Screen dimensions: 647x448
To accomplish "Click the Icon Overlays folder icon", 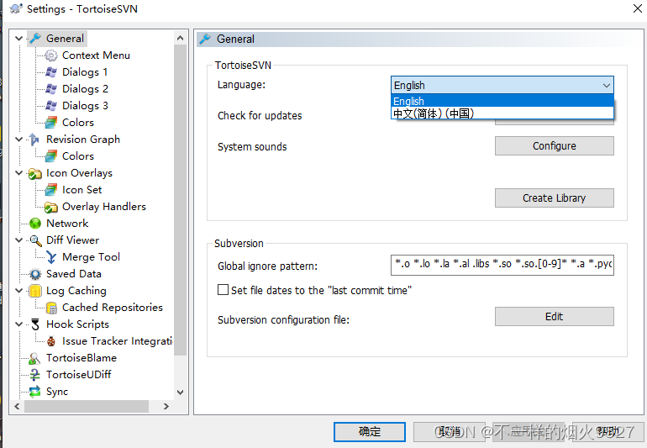I will [35, 173].
